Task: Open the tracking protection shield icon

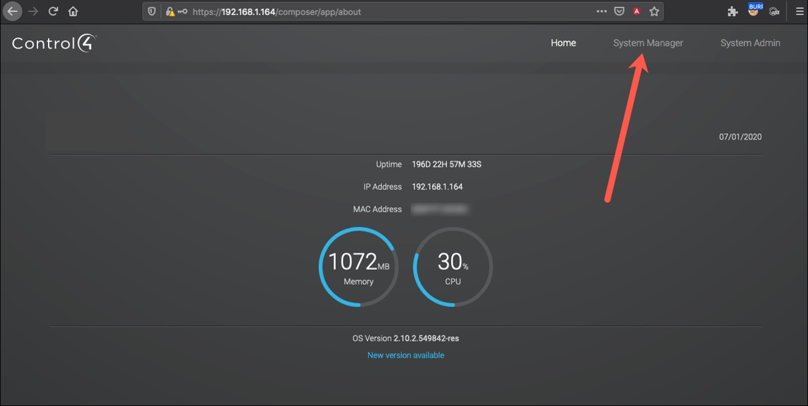Action: pyautogui.click(x=152, y=11)
